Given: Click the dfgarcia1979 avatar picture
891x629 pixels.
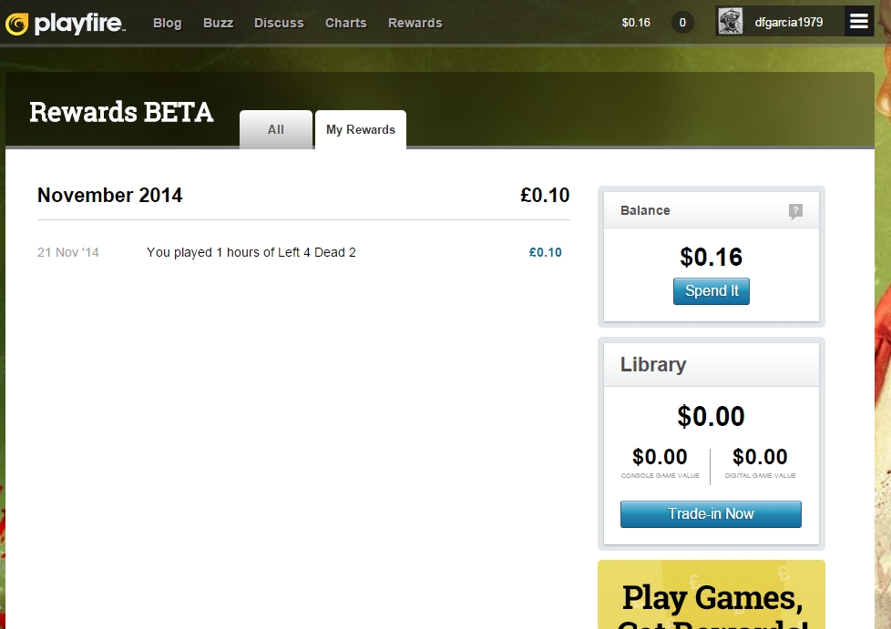Looking at the screenshot, I should point(730,22).
